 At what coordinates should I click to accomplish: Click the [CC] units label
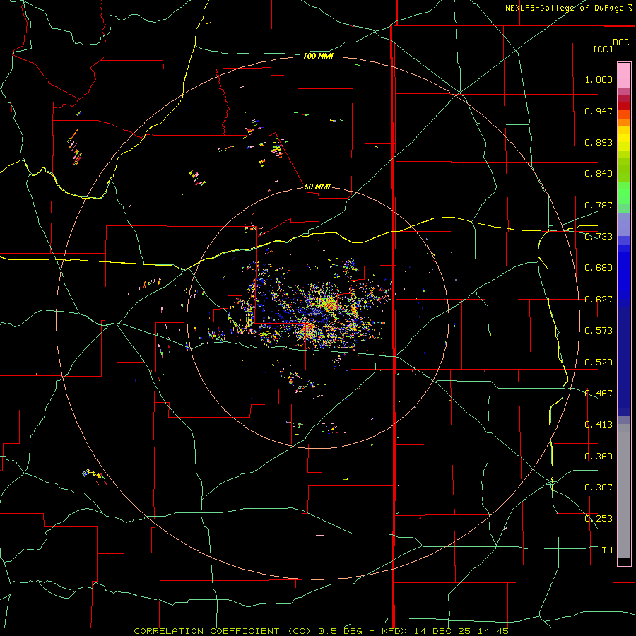click(x=603, y=49)
